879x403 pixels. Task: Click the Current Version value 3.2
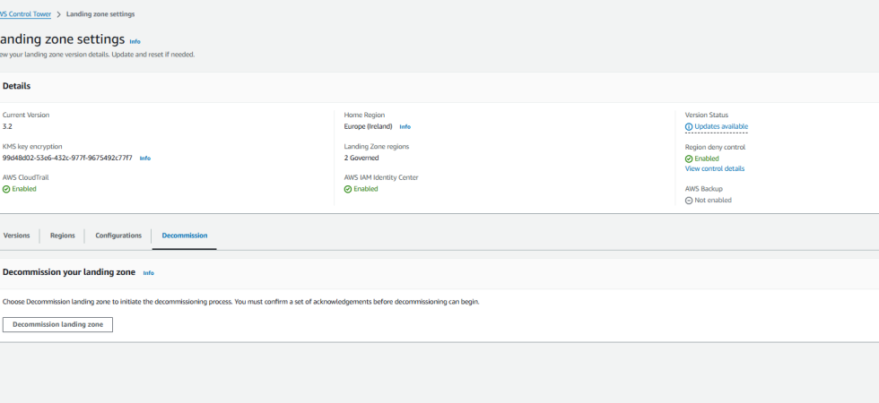(x=7, y=126)
